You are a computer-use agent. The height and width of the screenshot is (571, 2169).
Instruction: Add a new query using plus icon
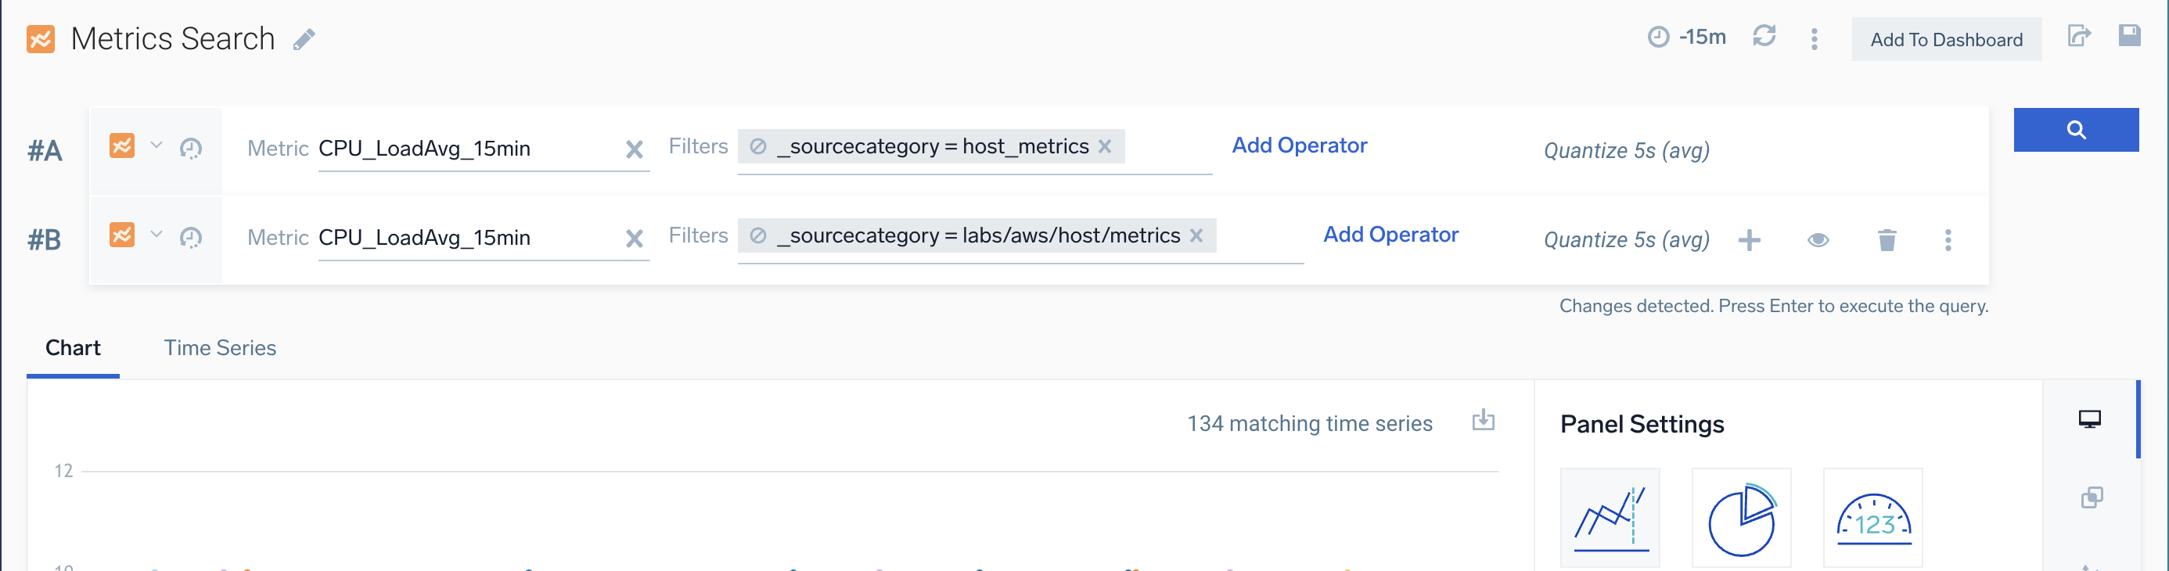1749,240
